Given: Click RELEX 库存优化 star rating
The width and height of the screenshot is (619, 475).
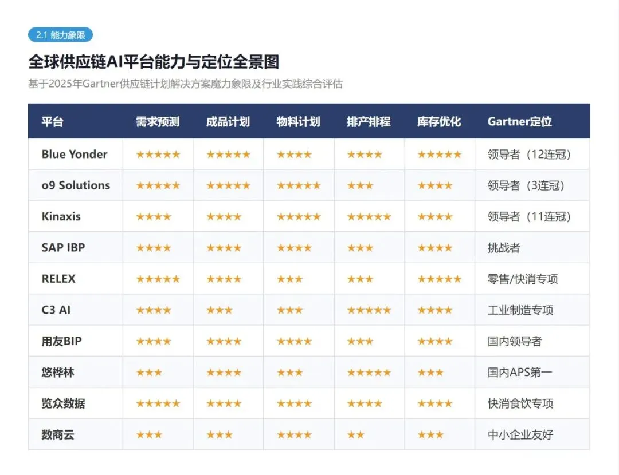Looking at the screenshot, I should click(440, 279).
